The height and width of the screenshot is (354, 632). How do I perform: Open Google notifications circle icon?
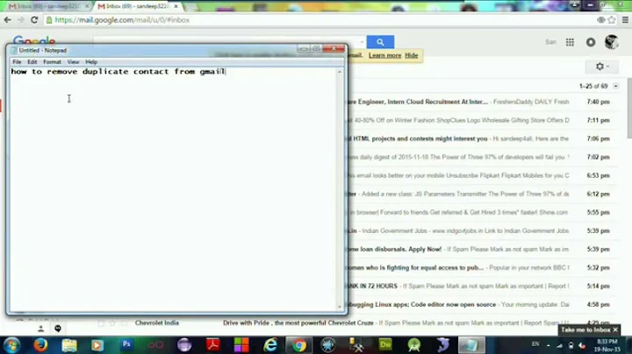(x=591, y=42)
